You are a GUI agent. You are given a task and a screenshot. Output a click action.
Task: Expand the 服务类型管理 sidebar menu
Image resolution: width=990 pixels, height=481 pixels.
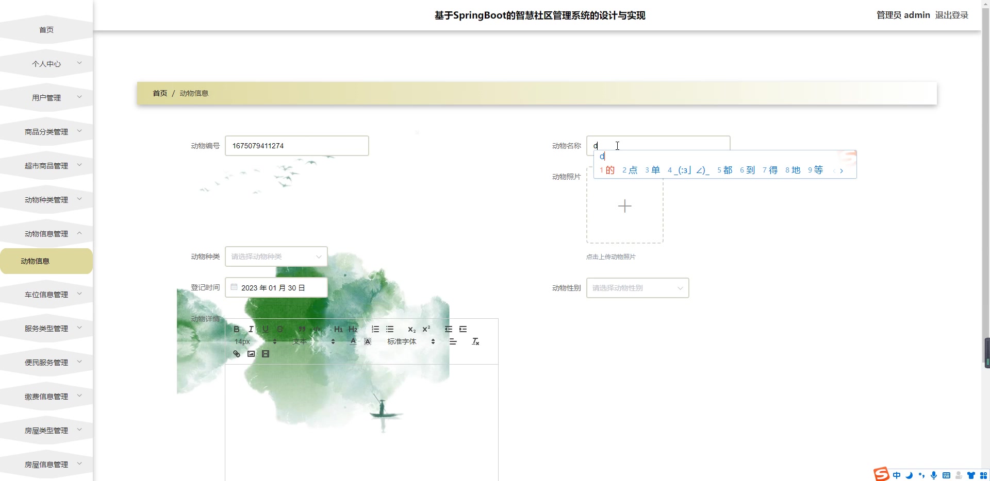pos(46,329)
